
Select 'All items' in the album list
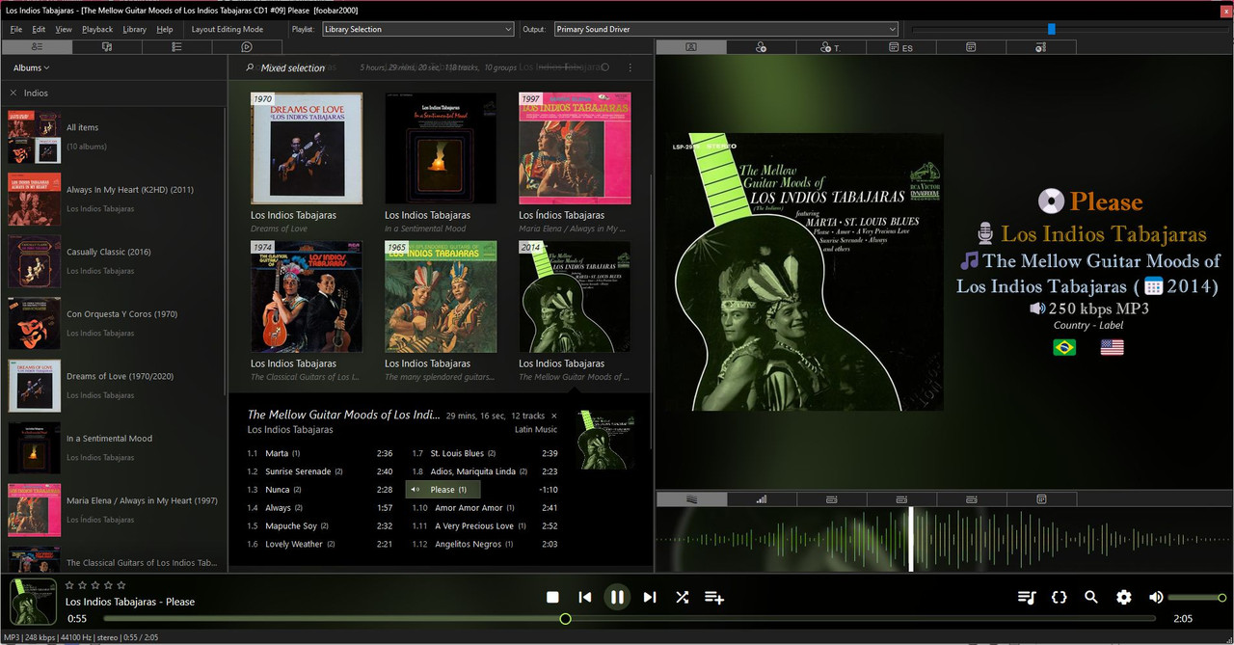tap(114, 136)
